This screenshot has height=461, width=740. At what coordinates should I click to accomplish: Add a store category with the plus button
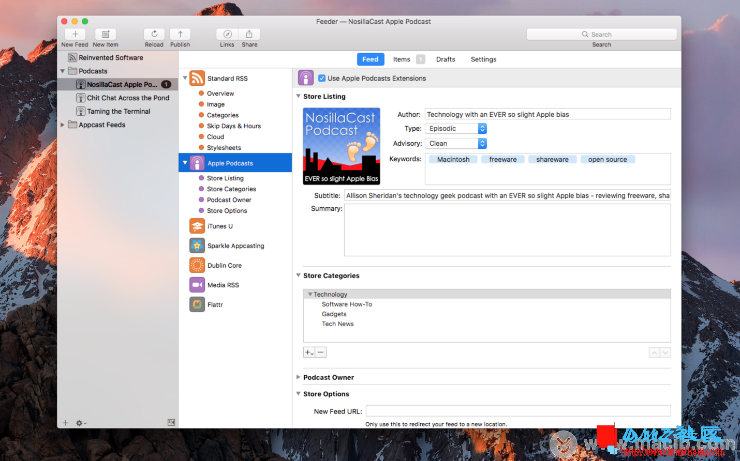click(309, 352)
